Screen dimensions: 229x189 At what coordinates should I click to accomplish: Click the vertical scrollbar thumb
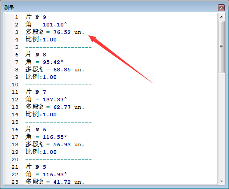pyautogui.click(x=222, y=47)
